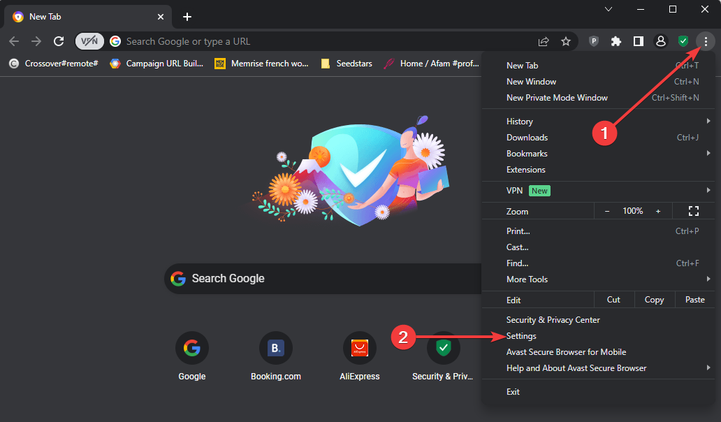Open Campaign URL Builder bookmark

156,64
